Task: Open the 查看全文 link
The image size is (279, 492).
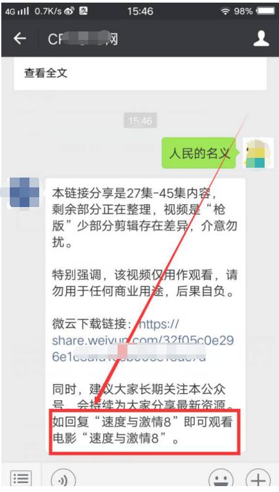Action: coord(46,73)
